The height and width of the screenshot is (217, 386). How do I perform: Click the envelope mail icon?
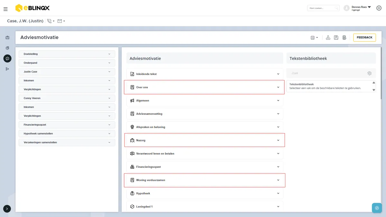(x=60, y=21)
